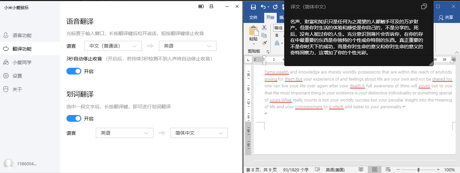Click the 共享 share button in Word
Screen dimensions: 460x173
pyautogui.click(x=446, y=18)
